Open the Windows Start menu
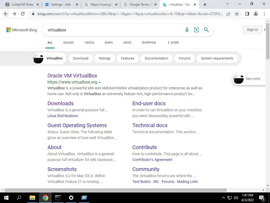This screenshot has width=270, height=203. (x=6, y=198)
